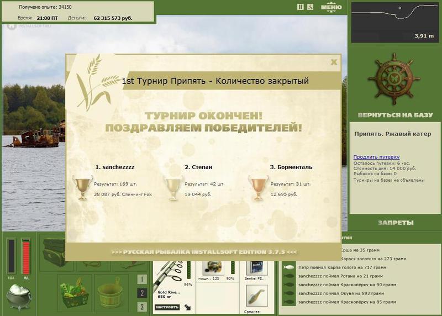The width and height of the screenshot is (442, 316).
Task: Switch to rod slot 2
Action: (142, 293)
